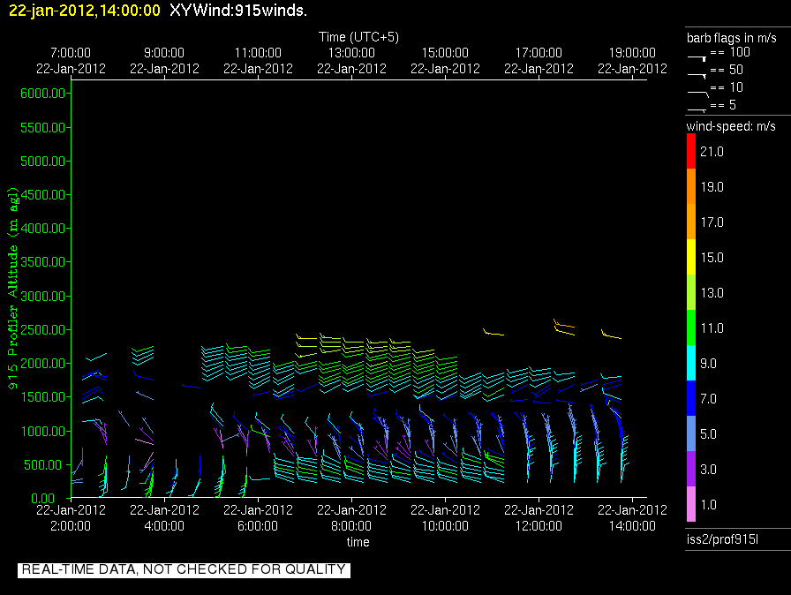The height and width of the screenshot is (595, 791).
Task: Click the 0.00 altitude tick label
Action: [43, 499]
